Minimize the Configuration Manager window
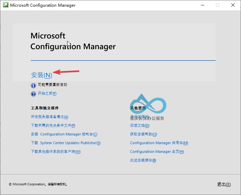 [203, 5]
